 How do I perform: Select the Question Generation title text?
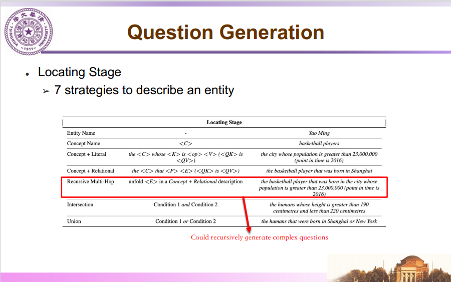coord(226,32)
